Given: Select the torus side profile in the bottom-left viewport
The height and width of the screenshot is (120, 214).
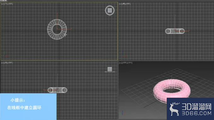Looking at the screenshot, I should (57, 90).
